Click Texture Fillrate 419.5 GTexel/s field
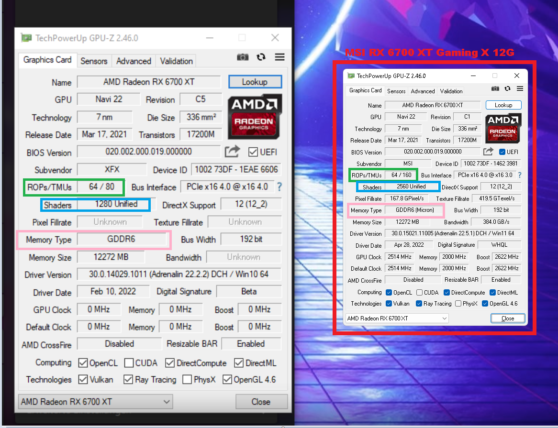The image size is (558, 428). (497, 198)
